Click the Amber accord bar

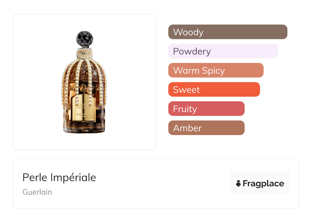206,128
